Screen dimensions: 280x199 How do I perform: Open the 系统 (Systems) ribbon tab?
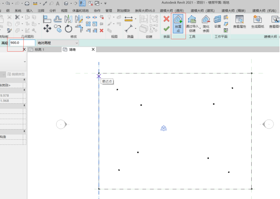point(18,11)
